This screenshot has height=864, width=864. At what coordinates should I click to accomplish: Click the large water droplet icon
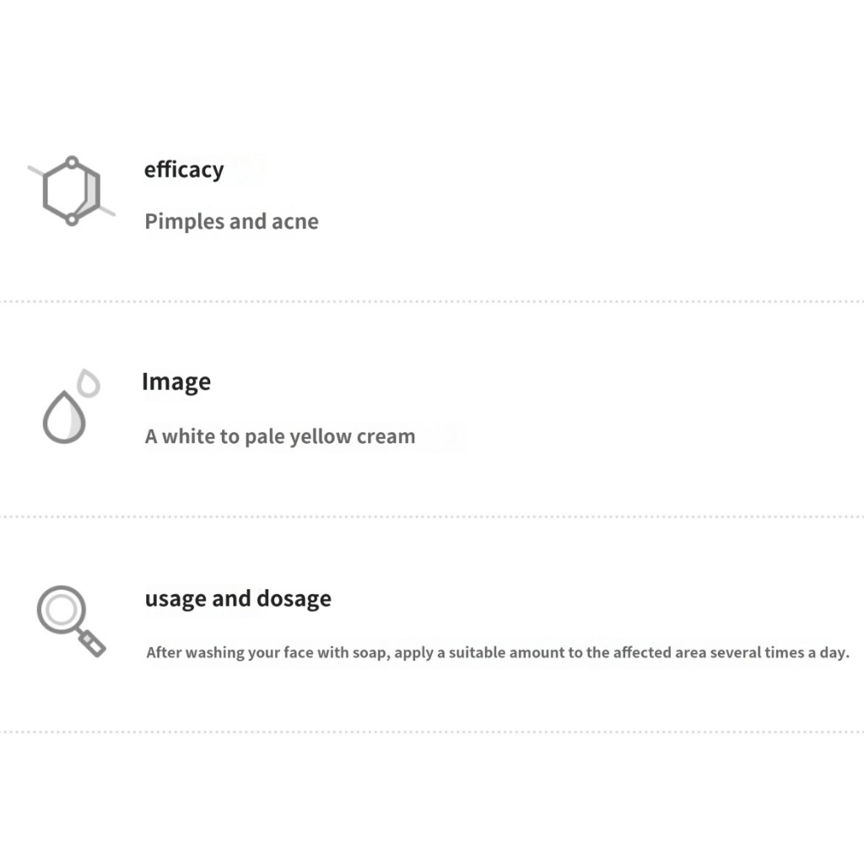(x=64, y=418)
